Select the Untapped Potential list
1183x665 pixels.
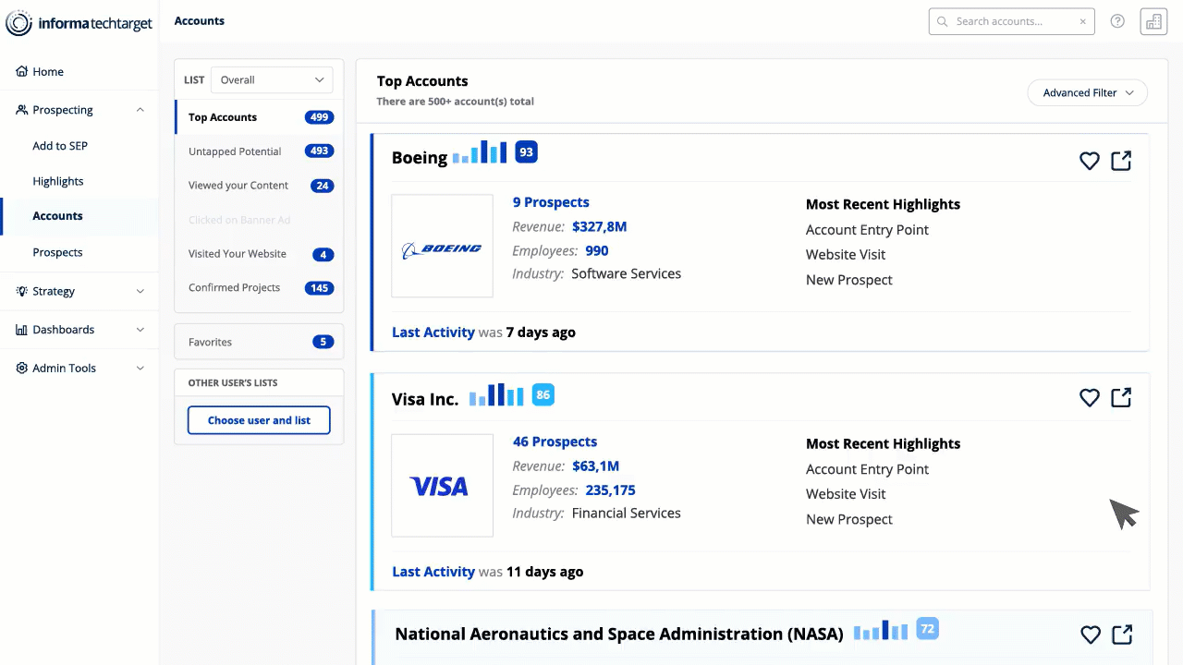coord(259,151)
